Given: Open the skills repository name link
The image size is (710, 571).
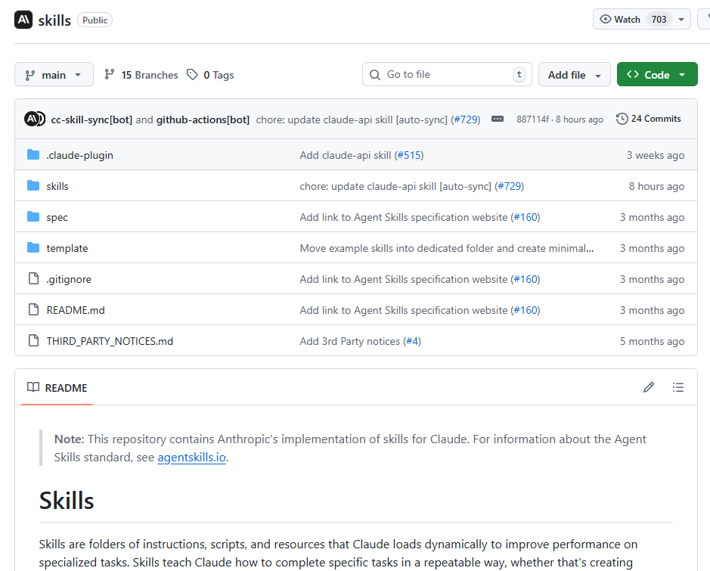Looking at the screenshot, I should click(54, 20).
